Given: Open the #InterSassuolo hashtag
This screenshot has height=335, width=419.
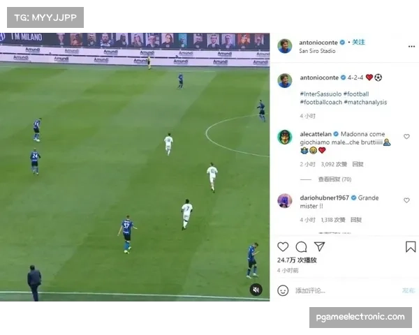Looking at the screenshot, I should point(321,94).
